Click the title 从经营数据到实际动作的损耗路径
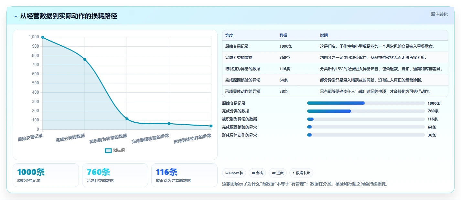 coord(69,16)
